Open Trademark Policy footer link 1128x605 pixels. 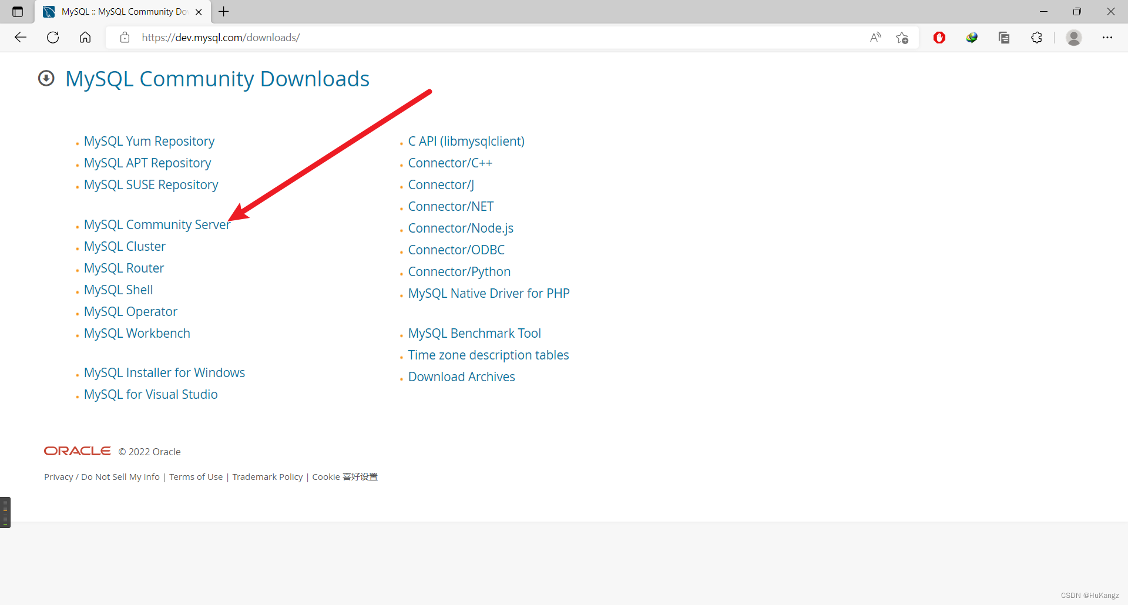[267, 477]
